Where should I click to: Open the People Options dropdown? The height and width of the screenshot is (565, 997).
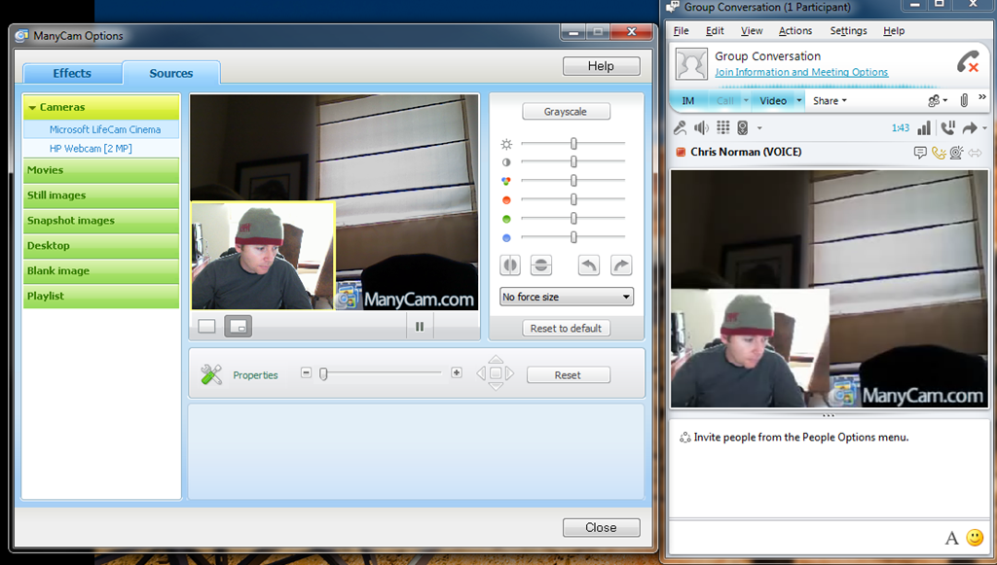click(x=938, y=100)
